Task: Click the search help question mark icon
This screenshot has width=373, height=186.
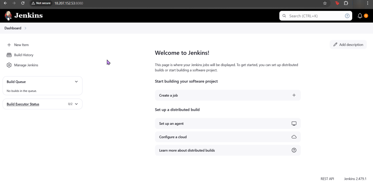Action: (347, 16)
